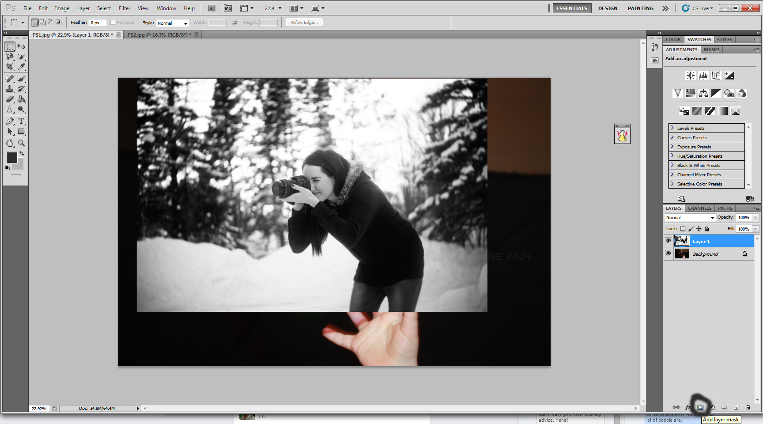The width and height of the screenshot is (763, 424).
Task: Add a Curves adjustment
Action: [x=716, y=76]
